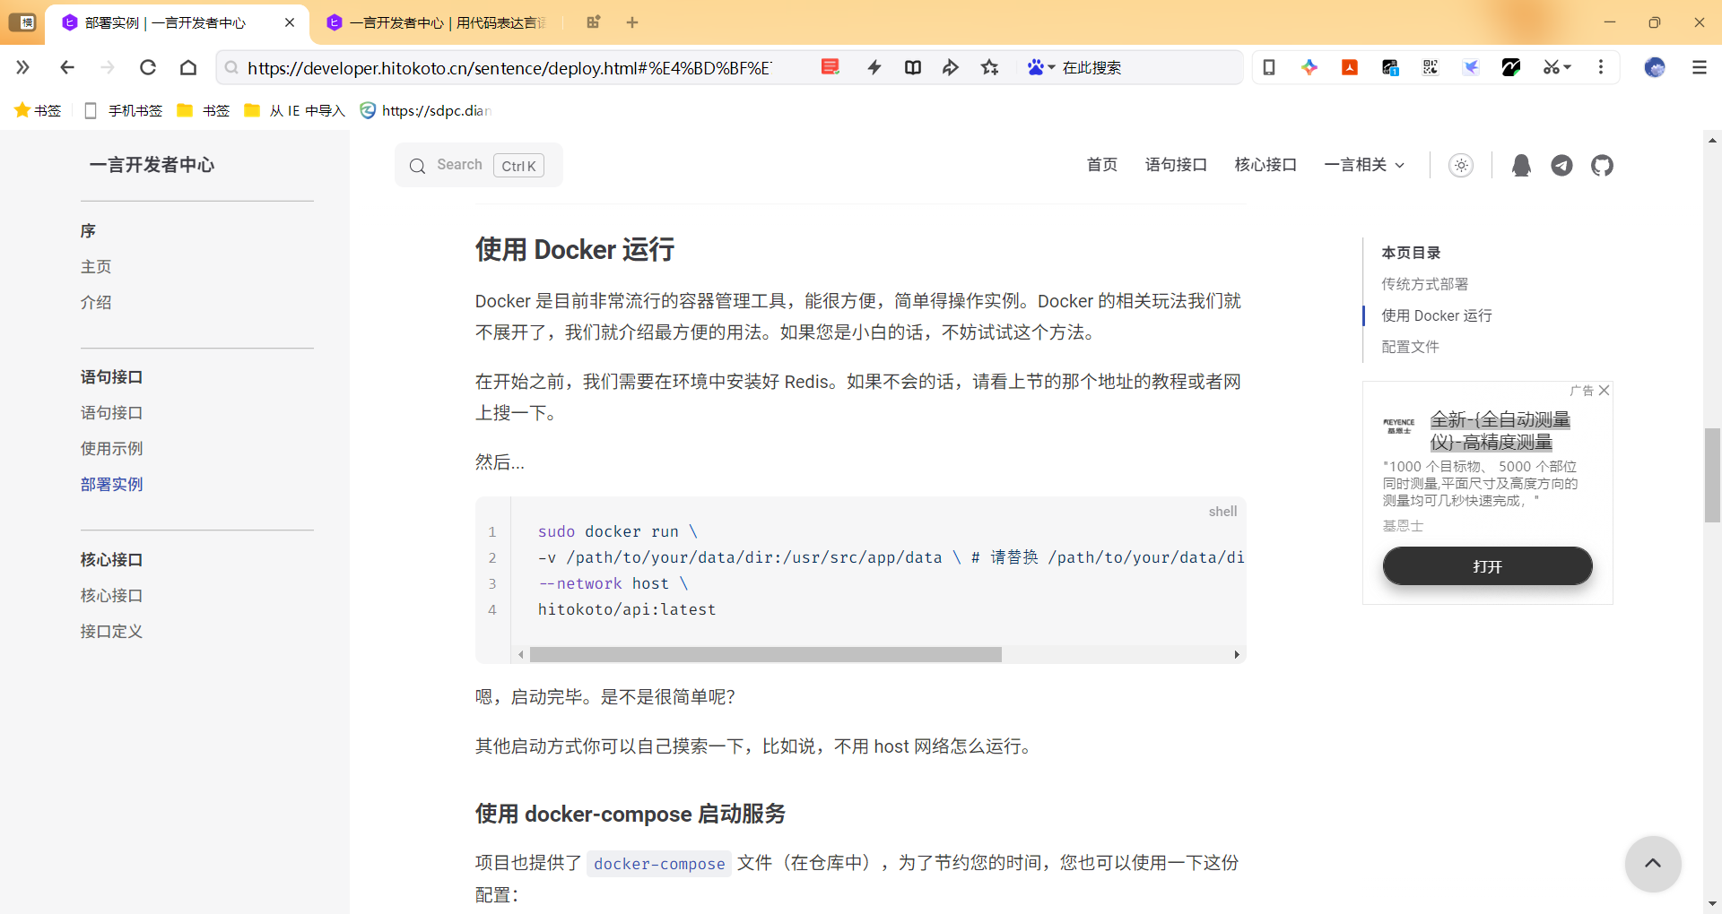Open the 语句接口 top nav item
1722x914 pixels.
tap(1176, 165)
